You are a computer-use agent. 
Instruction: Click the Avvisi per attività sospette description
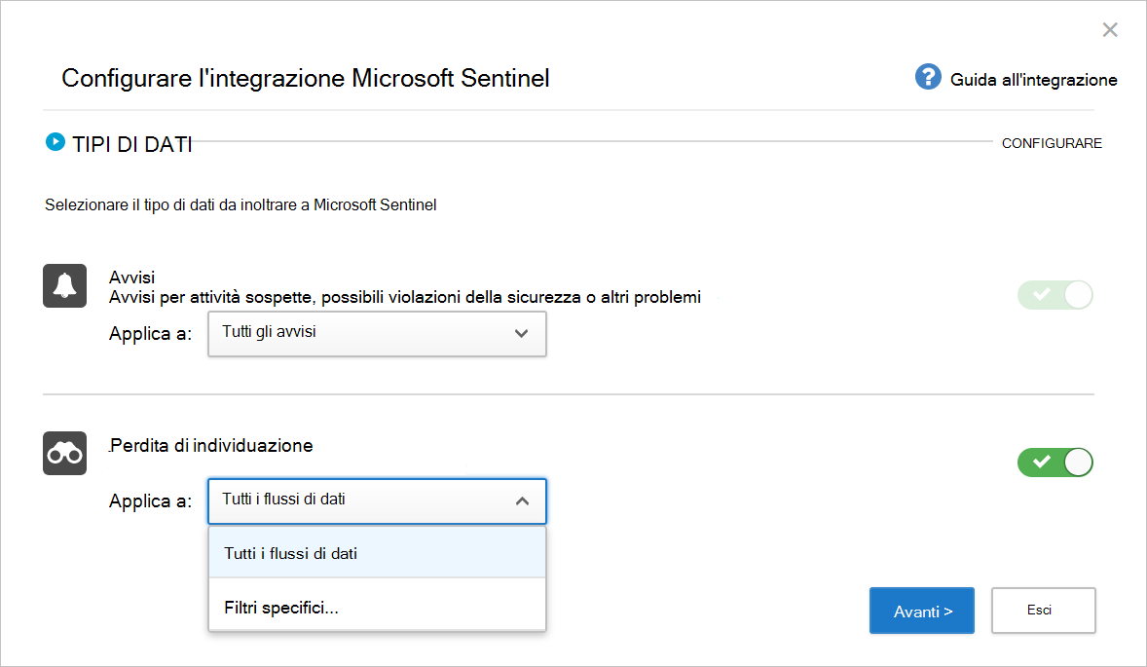coord(404,297)
